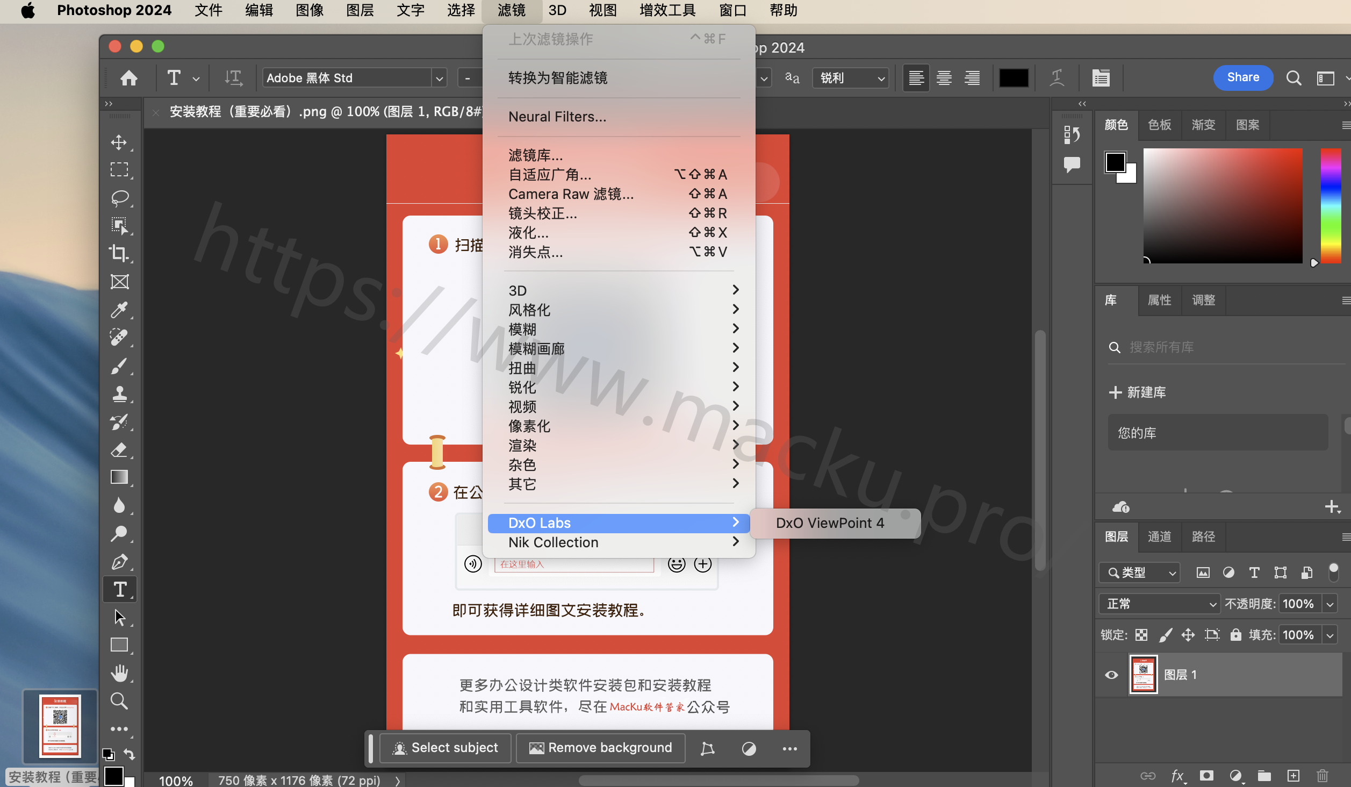Expand the 风格化 filter submenu
This screenshot has width=1351, height=787.
pos(619,310)
